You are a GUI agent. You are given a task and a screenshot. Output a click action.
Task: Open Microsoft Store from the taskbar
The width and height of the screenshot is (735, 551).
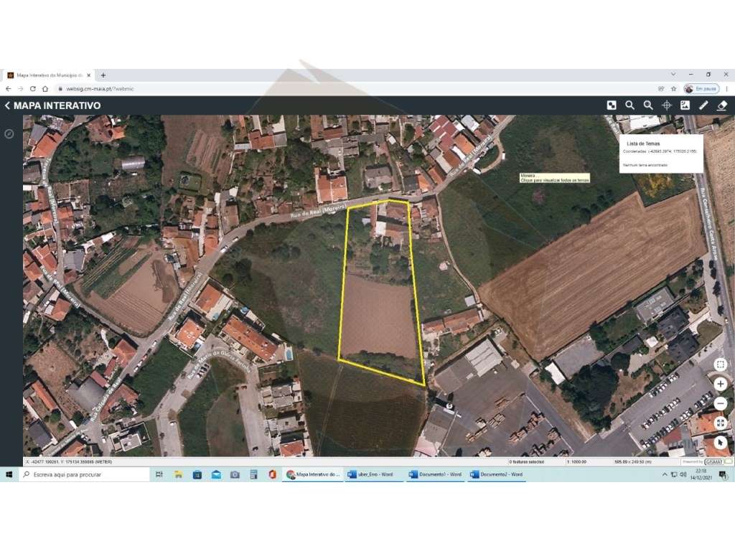(x=197, y=475)
